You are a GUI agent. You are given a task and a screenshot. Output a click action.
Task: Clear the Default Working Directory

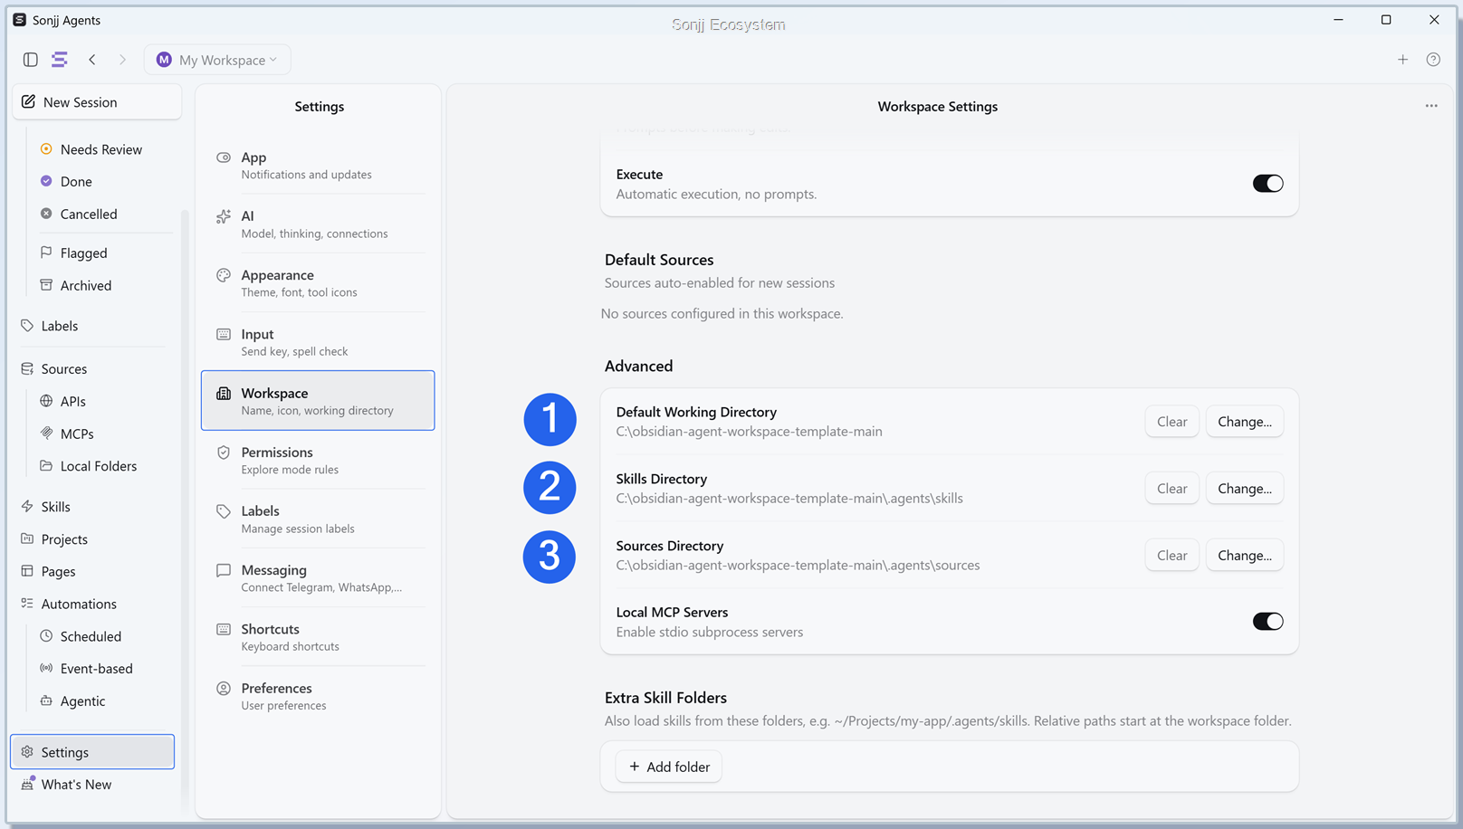point(1171,422)
